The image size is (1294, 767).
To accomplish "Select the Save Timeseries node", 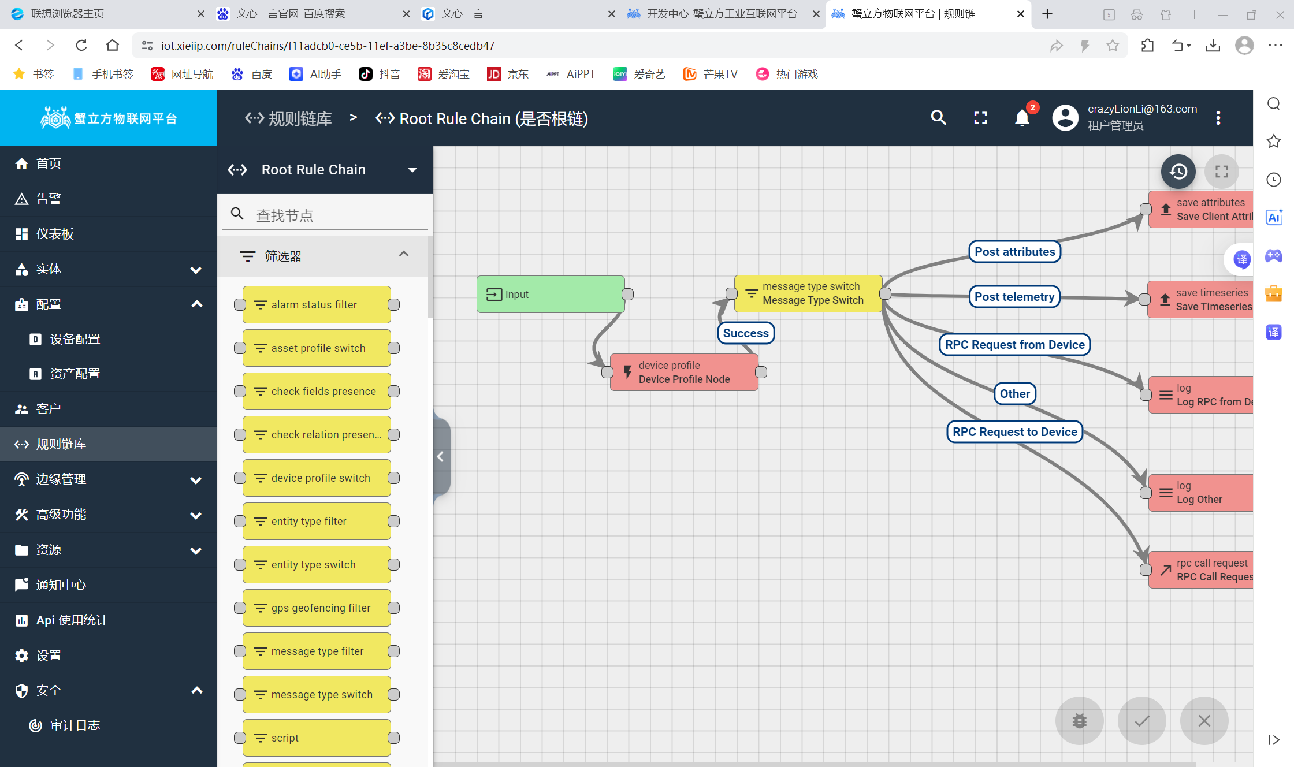I will point(1200,300).
